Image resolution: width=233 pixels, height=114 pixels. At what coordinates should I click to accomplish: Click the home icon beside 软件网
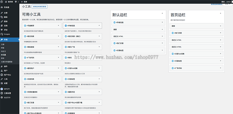pos(6,2)
